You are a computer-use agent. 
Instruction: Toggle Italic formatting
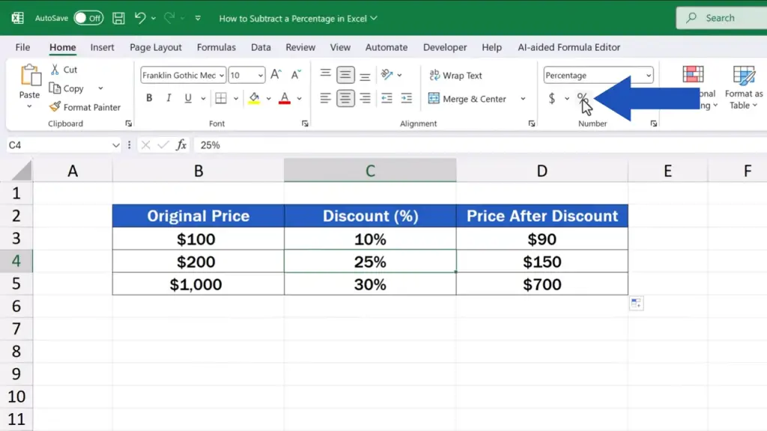[x=168, y=98]
